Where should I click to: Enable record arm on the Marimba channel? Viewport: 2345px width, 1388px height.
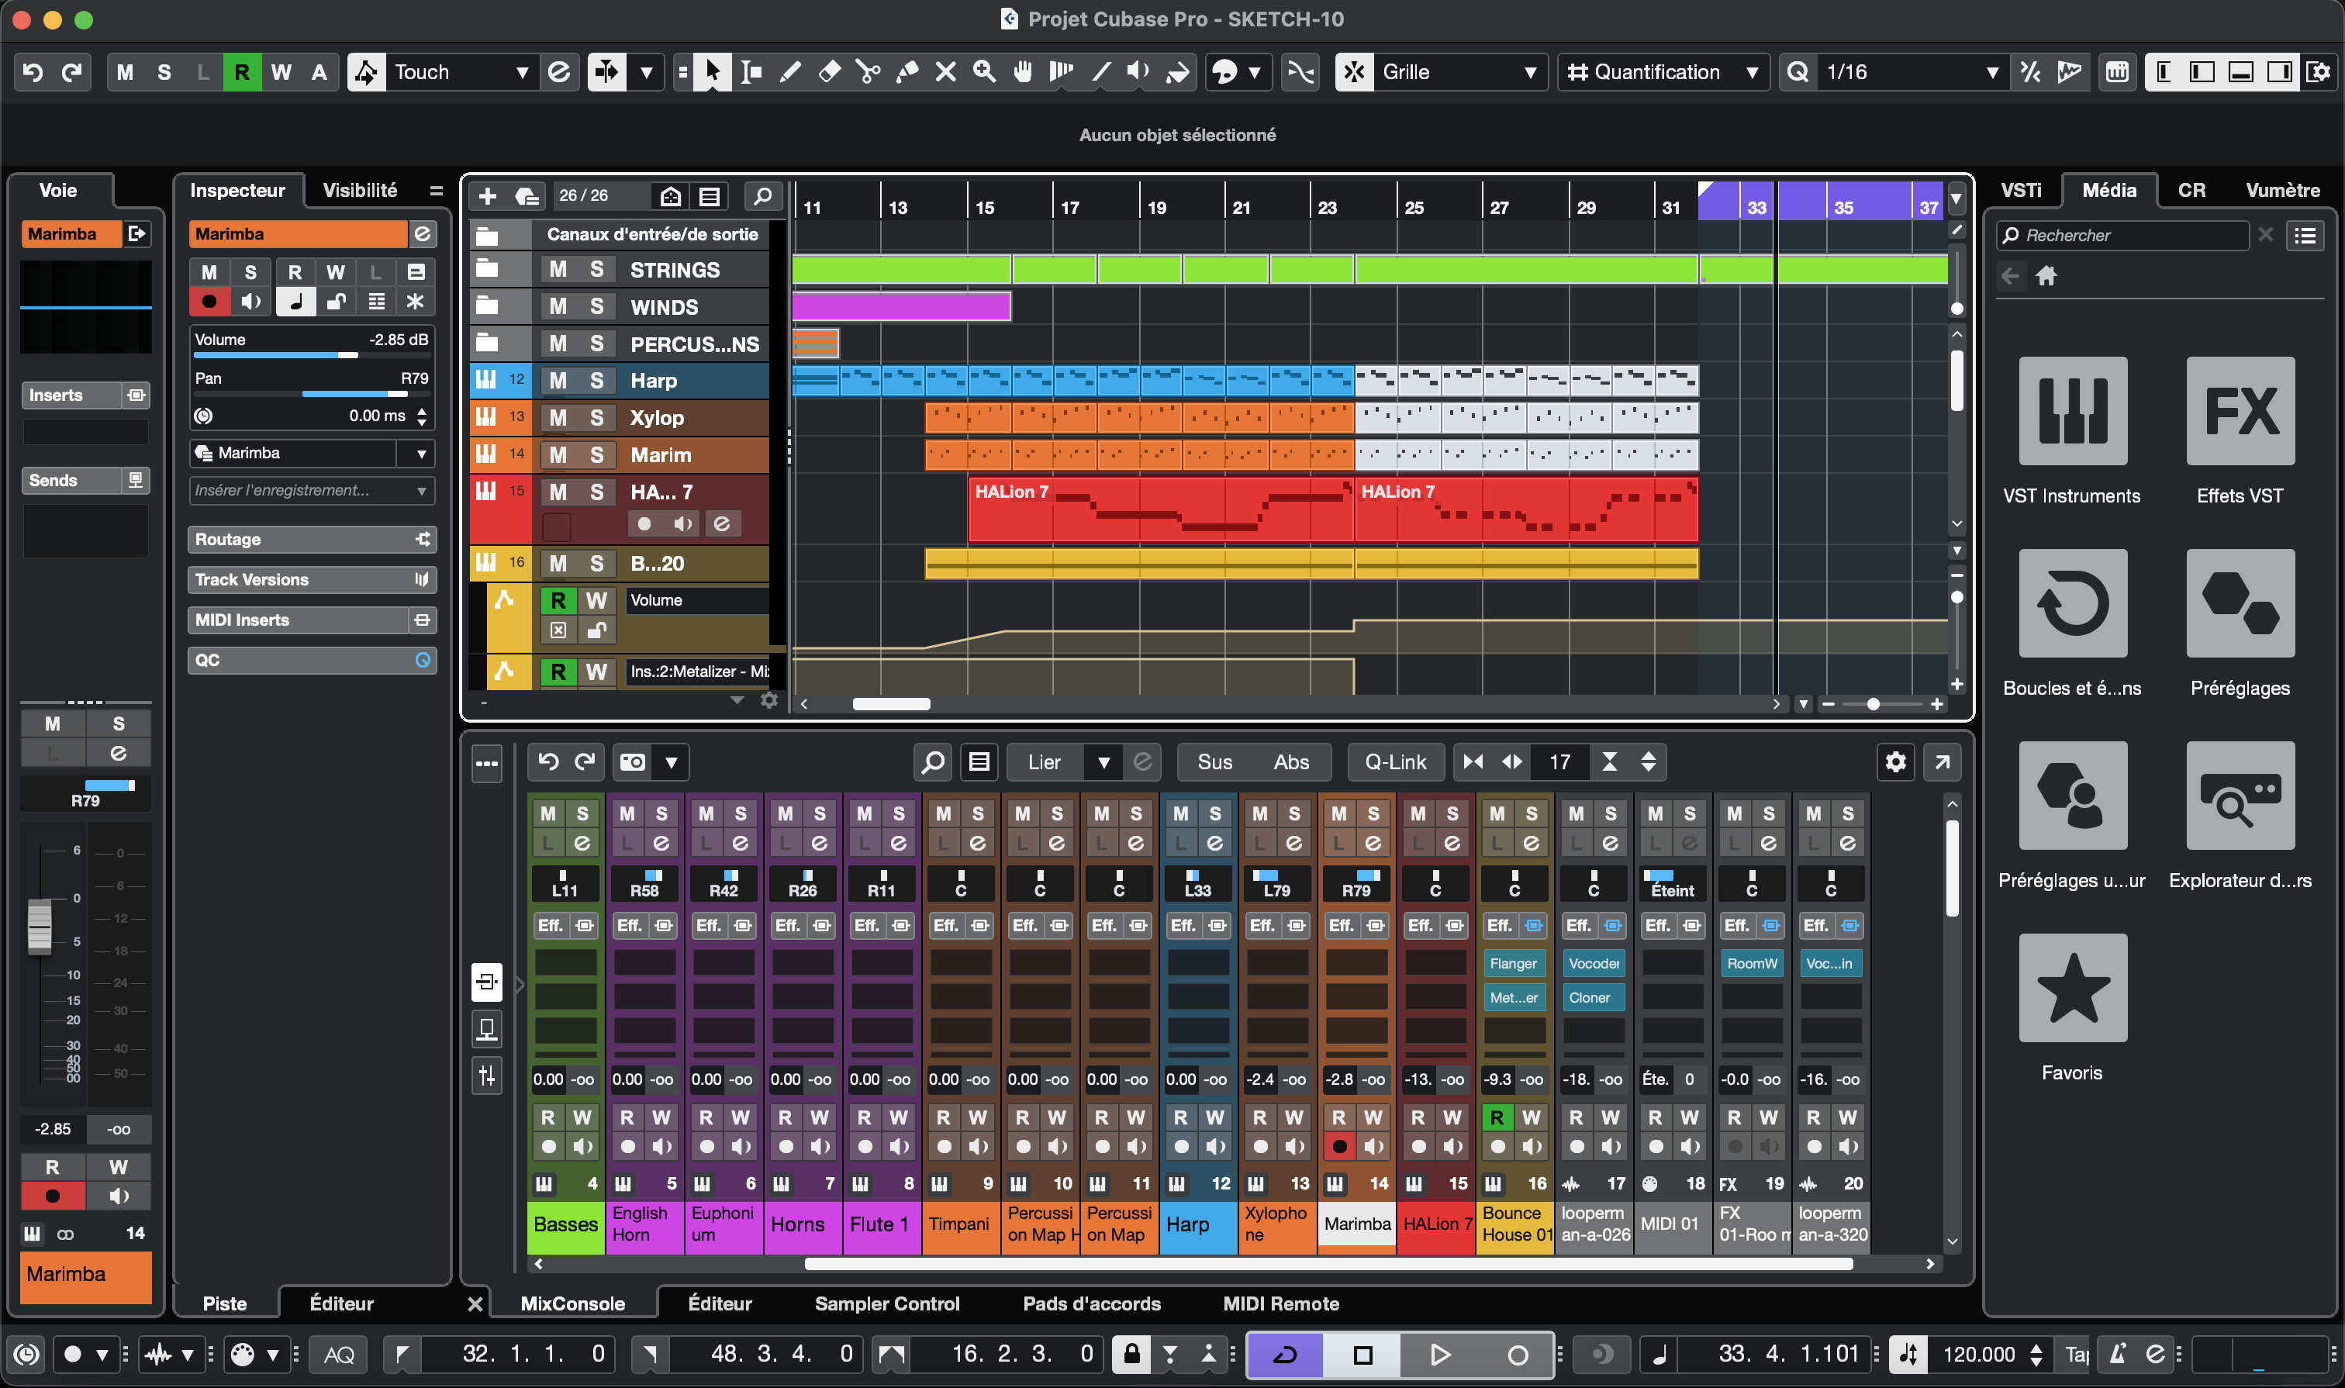click(209, 301)
